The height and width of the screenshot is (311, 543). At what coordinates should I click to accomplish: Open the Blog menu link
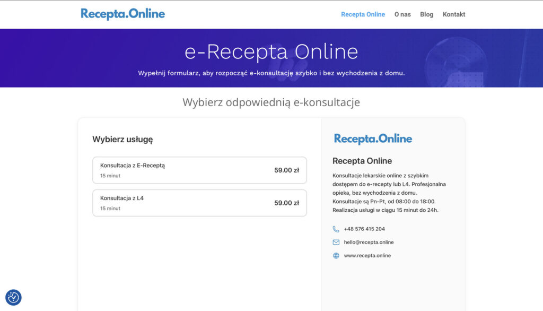[x=427, y=14]
